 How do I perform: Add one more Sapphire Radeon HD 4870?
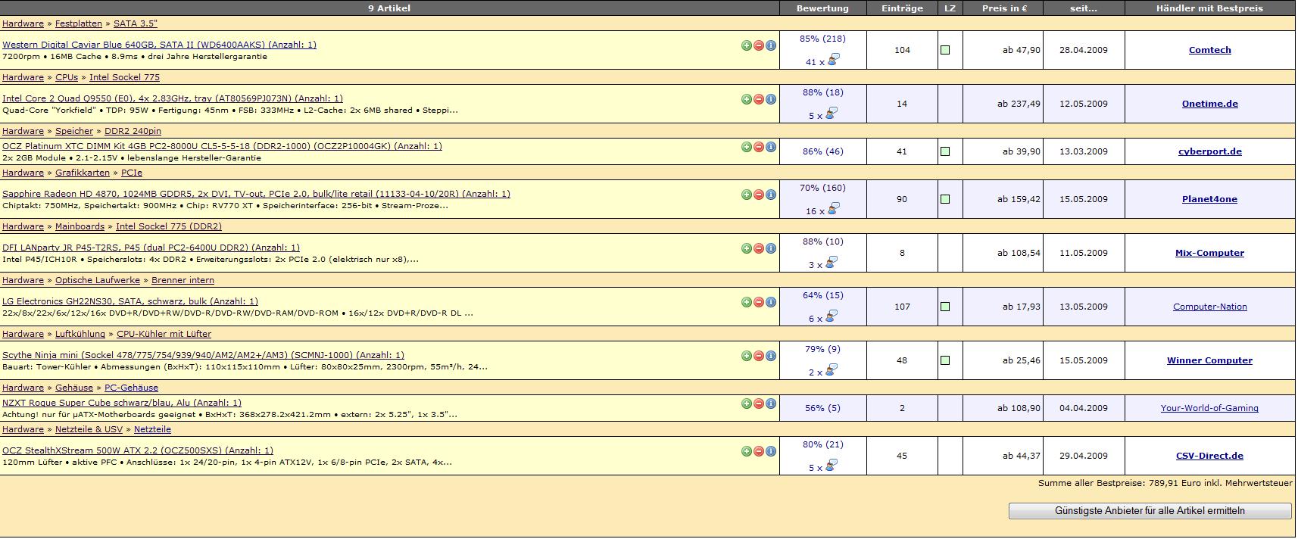point(746,195)
